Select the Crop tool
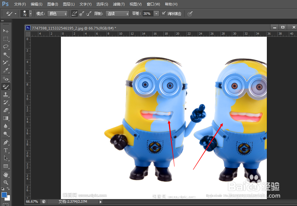Screen dimensions: 297x206 (6, 62)
